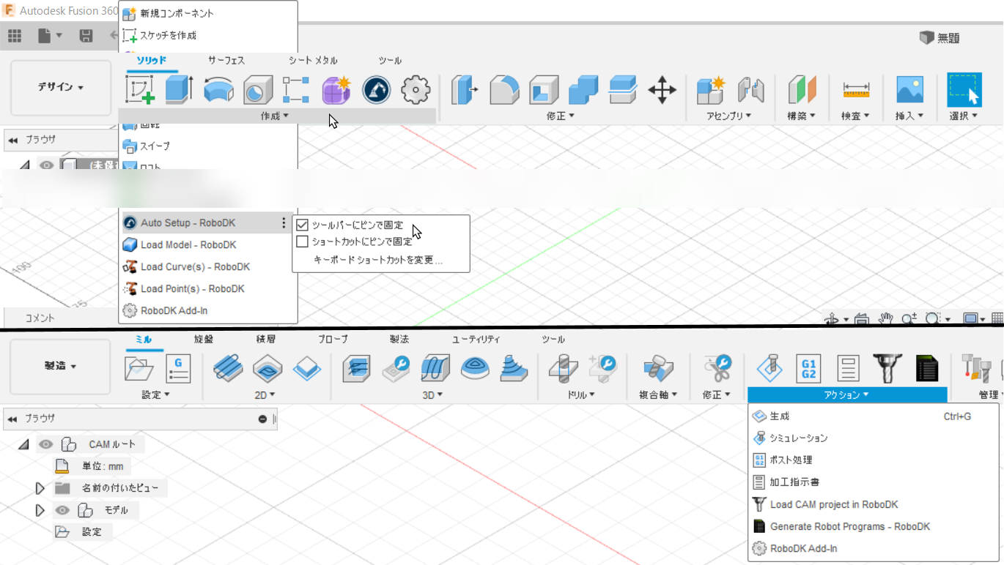
Task: Click the Drill operation icon
Action: pos(563,368)
